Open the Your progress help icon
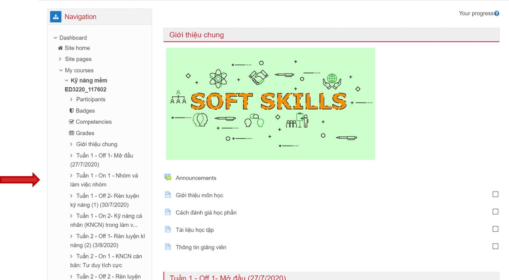Viewport: 509px width, 280px height. (x=497, y=13)
